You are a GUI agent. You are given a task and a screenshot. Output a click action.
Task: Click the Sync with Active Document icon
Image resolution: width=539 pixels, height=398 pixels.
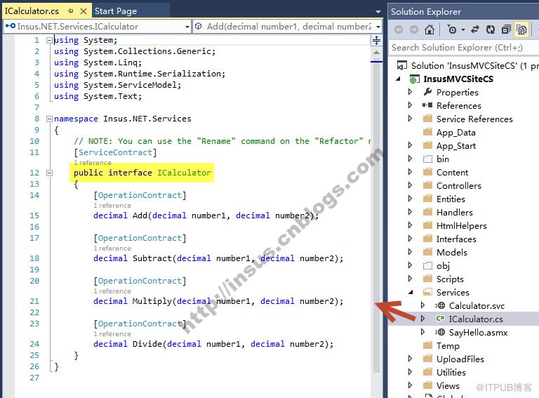click(x=475, y=30)
